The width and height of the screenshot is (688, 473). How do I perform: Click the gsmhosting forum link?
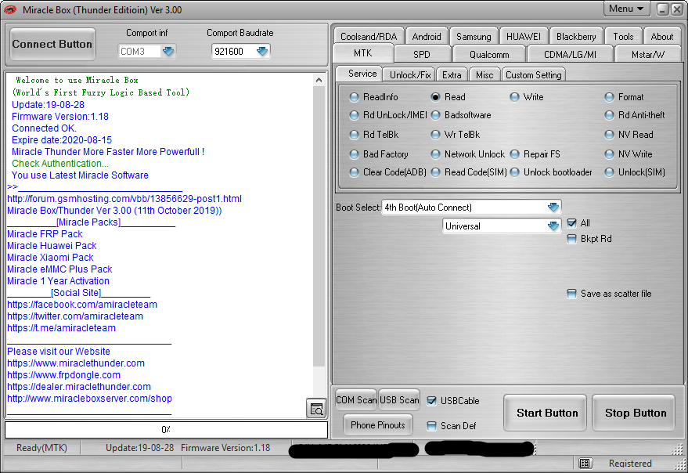(x=124, y=198)
